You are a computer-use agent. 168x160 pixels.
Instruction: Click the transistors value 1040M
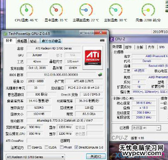tap(73, 68)
